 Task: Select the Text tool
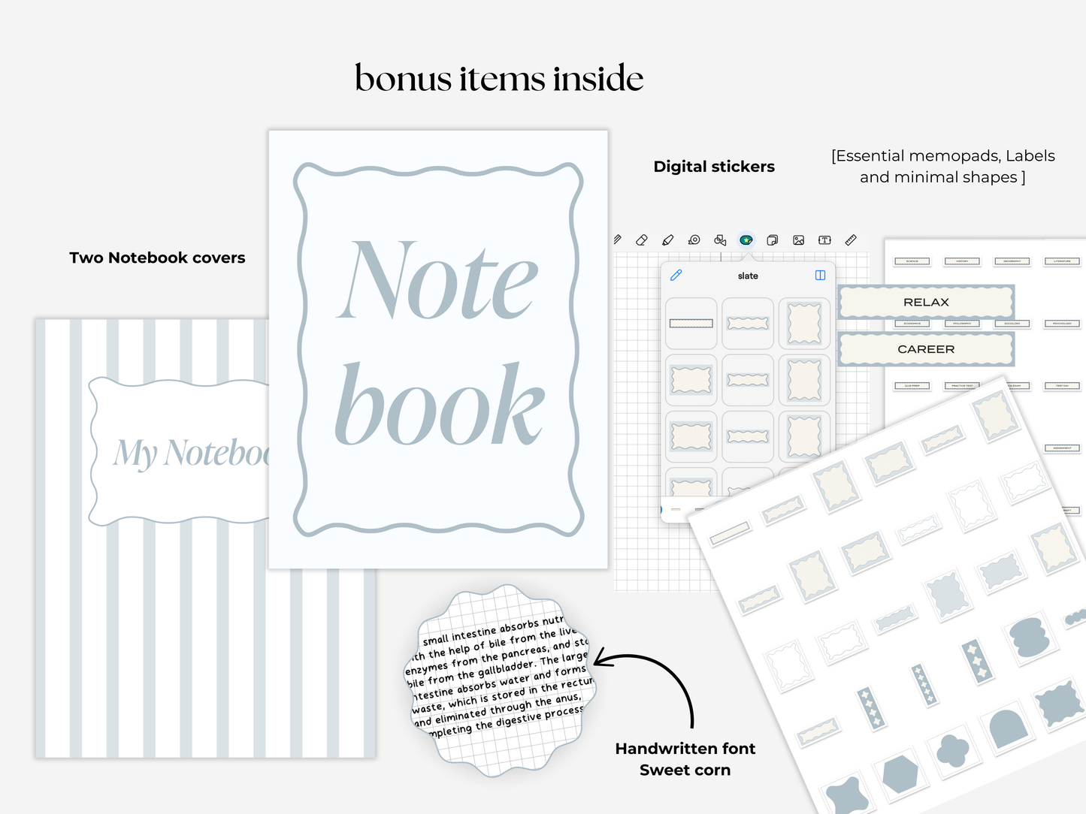(x=824, y=240)
